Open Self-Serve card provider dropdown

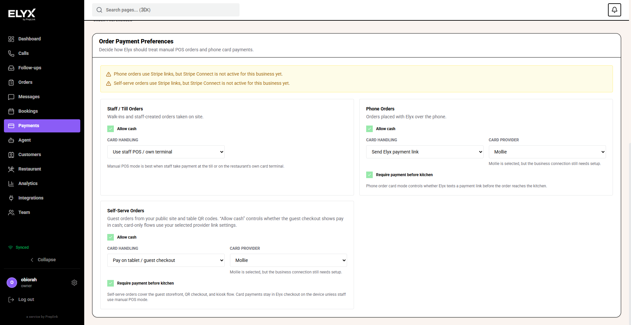(x=288, y=260)
